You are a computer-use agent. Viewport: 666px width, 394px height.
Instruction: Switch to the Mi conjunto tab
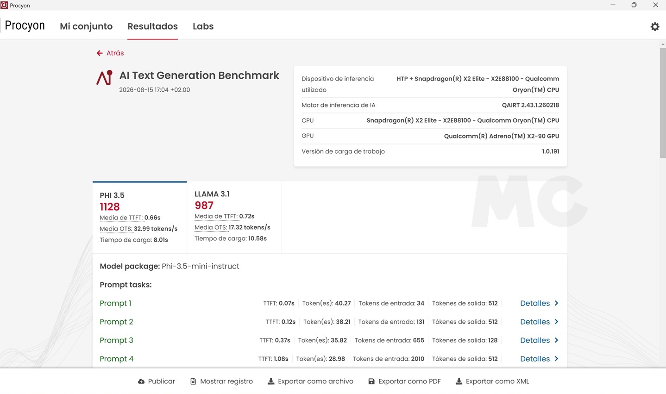click(x=86, y=26)
